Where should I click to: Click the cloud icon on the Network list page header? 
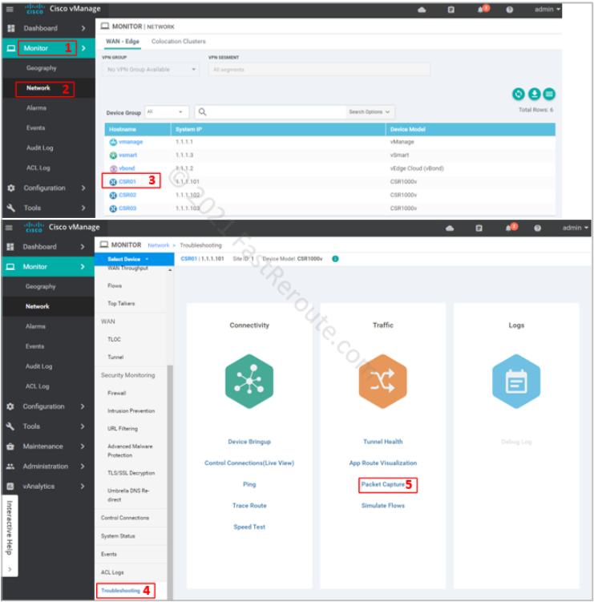[x=422, y=10]
